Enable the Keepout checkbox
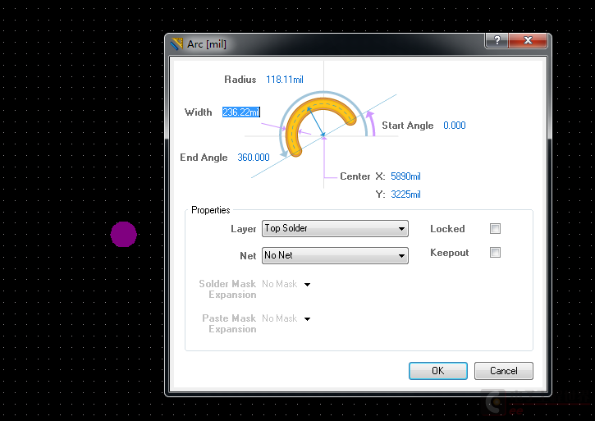Screen dimensions: 595x421 (x=495, y=253)
